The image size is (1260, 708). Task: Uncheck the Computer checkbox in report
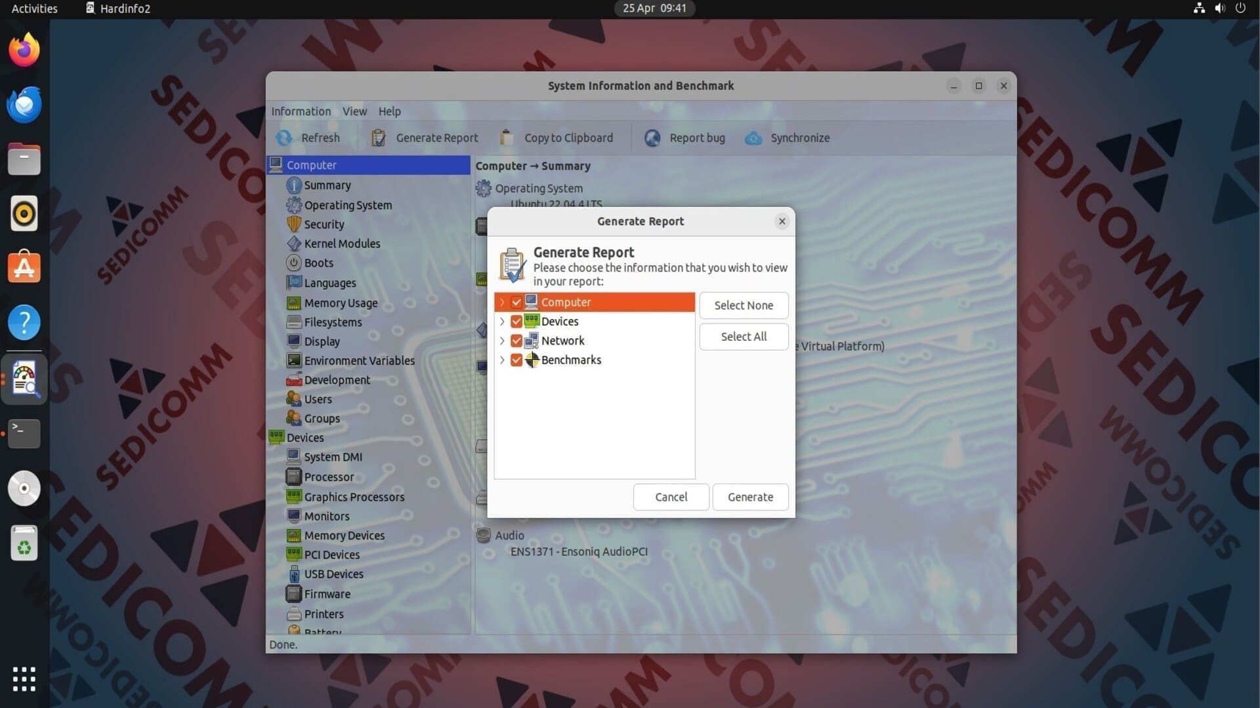(516, 302)
